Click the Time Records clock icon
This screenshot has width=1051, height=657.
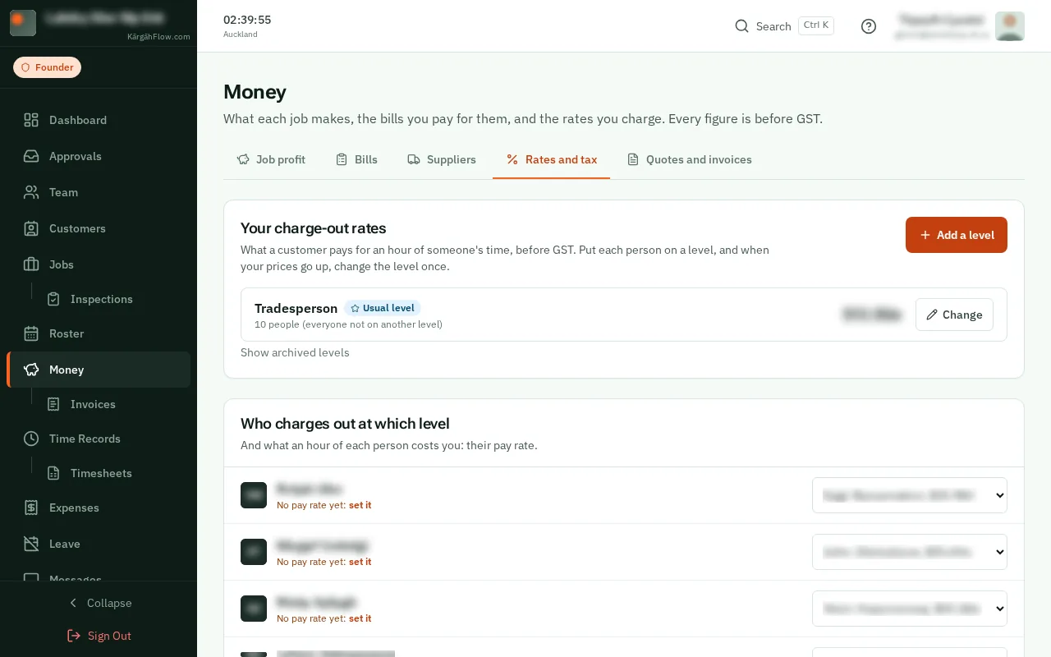[31, 439]
